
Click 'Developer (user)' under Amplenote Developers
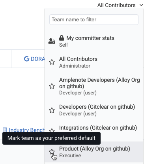78,93
